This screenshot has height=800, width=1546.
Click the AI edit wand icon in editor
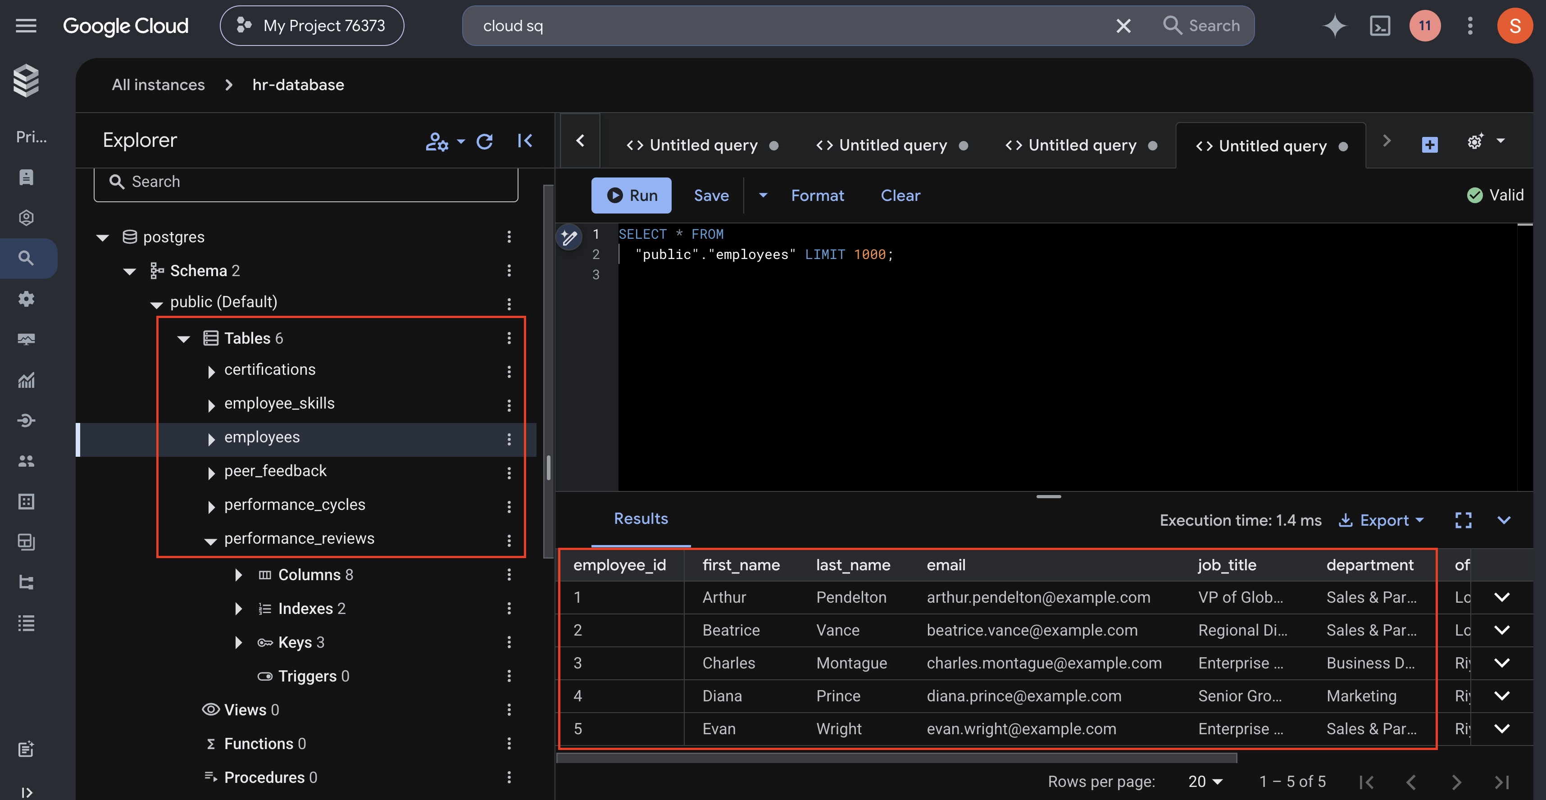pyautogui.click(x=569, y=238)
